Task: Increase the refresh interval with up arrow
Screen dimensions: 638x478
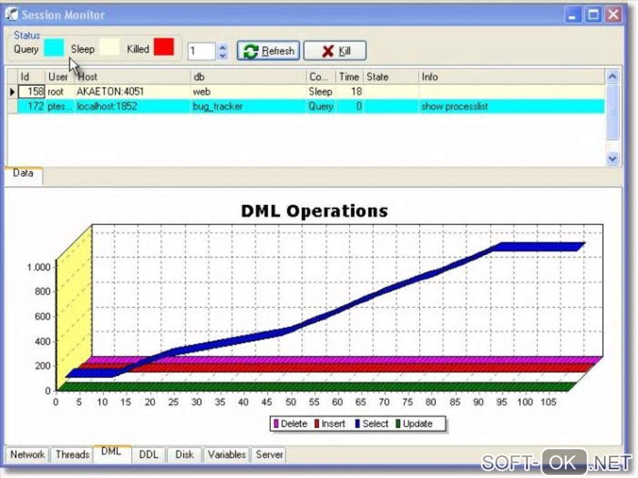Action: (x=222, y=47)
